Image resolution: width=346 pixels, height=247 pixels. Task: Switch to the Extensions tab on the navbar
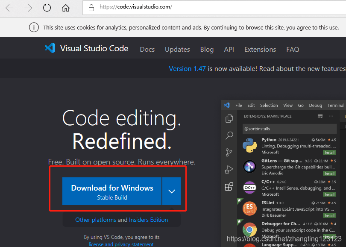260,49
